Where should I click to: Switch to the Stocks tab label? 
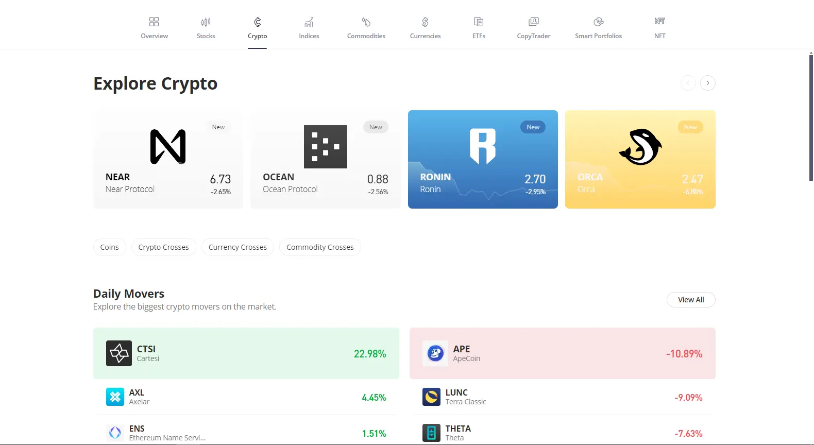click(x=206, y=36)
